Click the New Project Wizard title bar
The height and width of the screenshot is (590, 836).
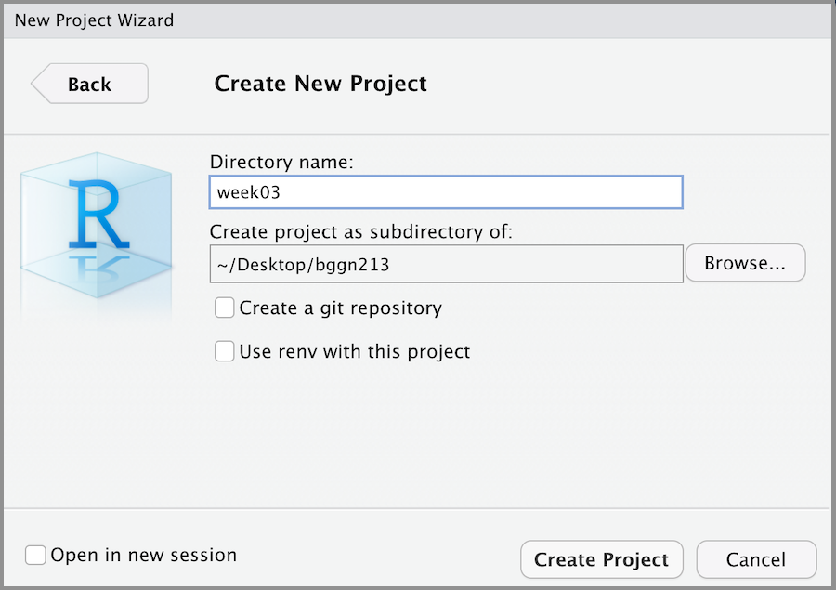[x=418, y=20]
